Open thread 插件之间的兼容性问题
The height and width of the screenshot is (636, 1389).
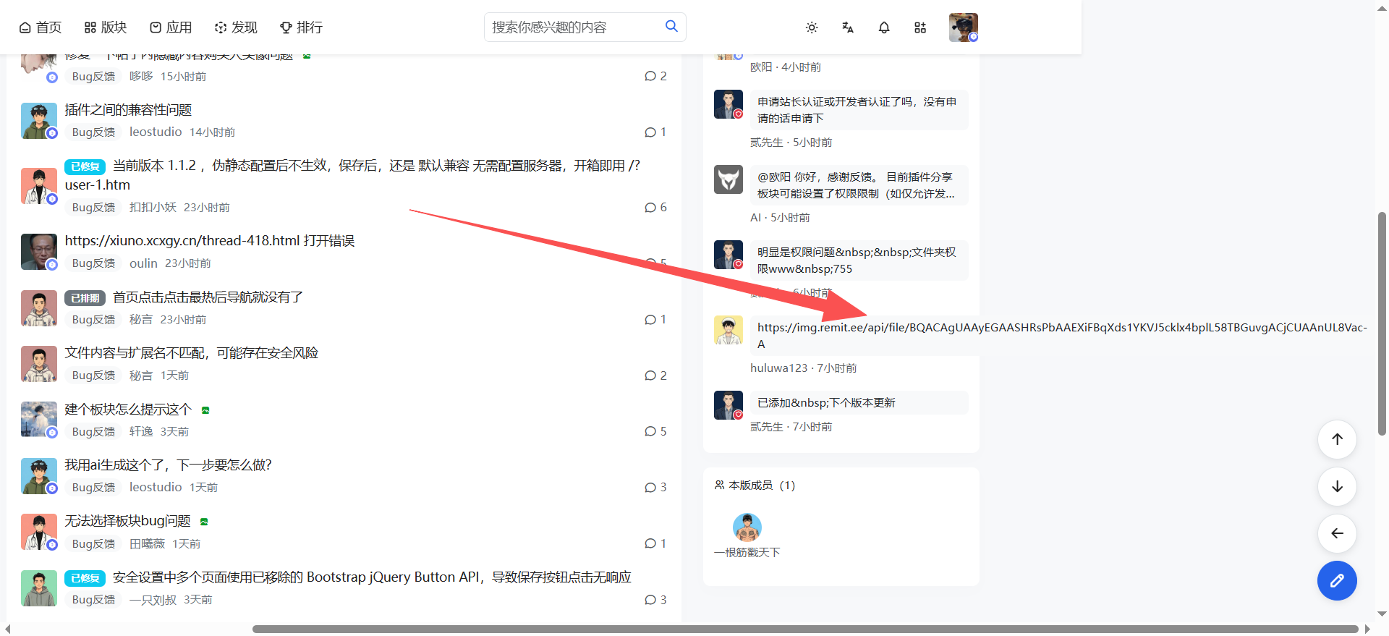tap(128, 110)
